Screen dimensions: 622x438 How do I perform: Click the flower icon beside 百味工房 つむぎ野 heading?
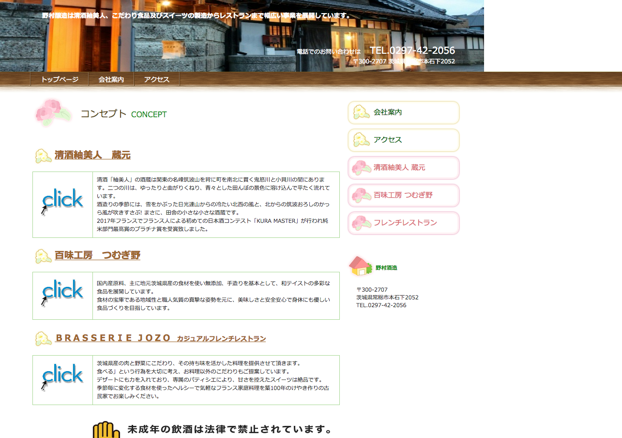[43, 254]
